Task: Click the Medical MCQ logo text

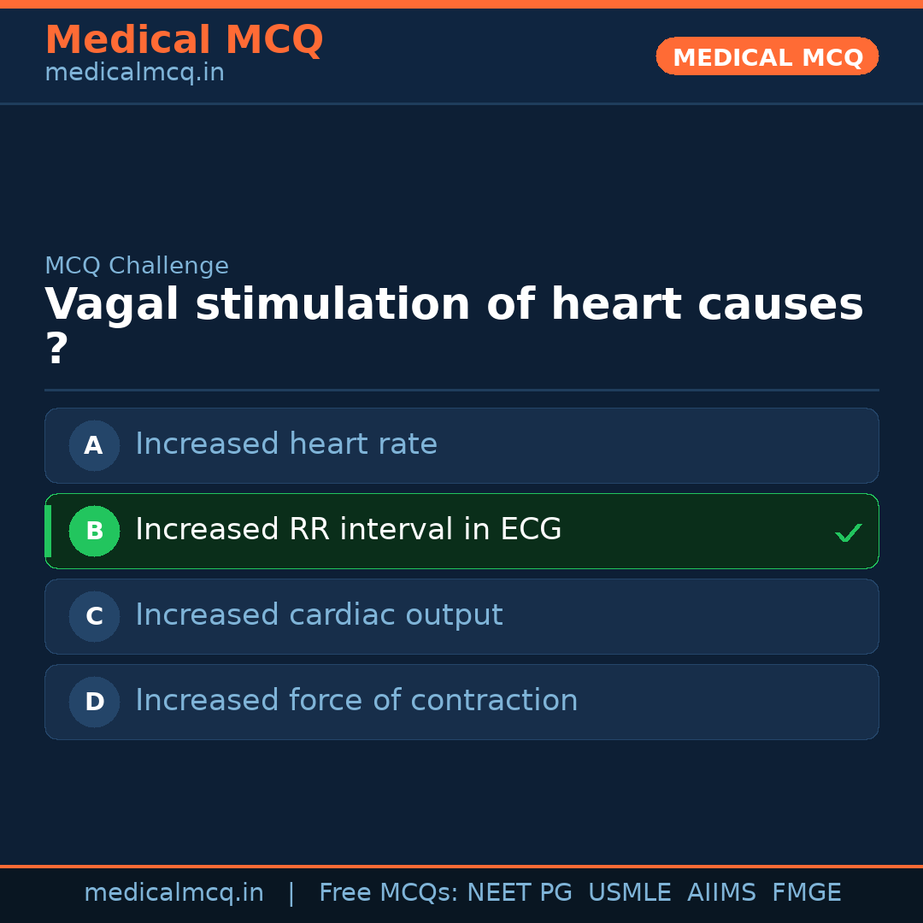Action: pyautogui.click(x=184, y=39)
